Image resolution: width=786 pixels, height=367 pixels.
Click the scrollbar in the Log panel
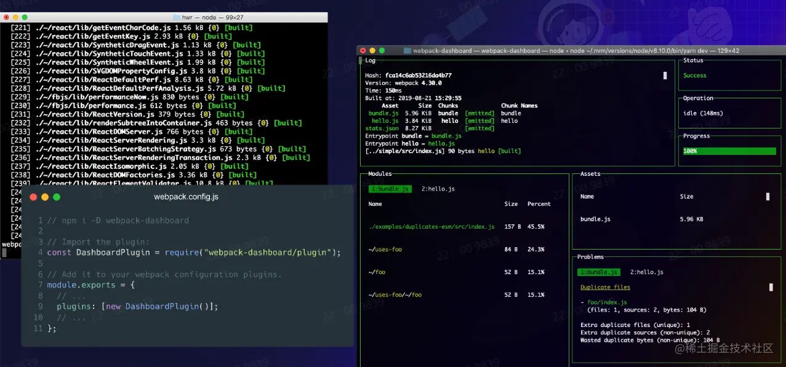[665, 76]
